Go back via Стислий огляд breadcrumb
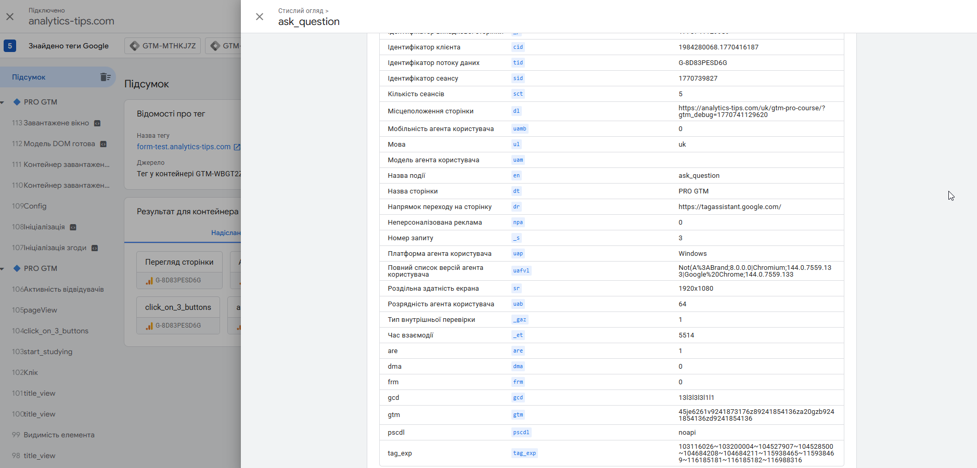The image size is (977, 468). [x=301, y=10]
